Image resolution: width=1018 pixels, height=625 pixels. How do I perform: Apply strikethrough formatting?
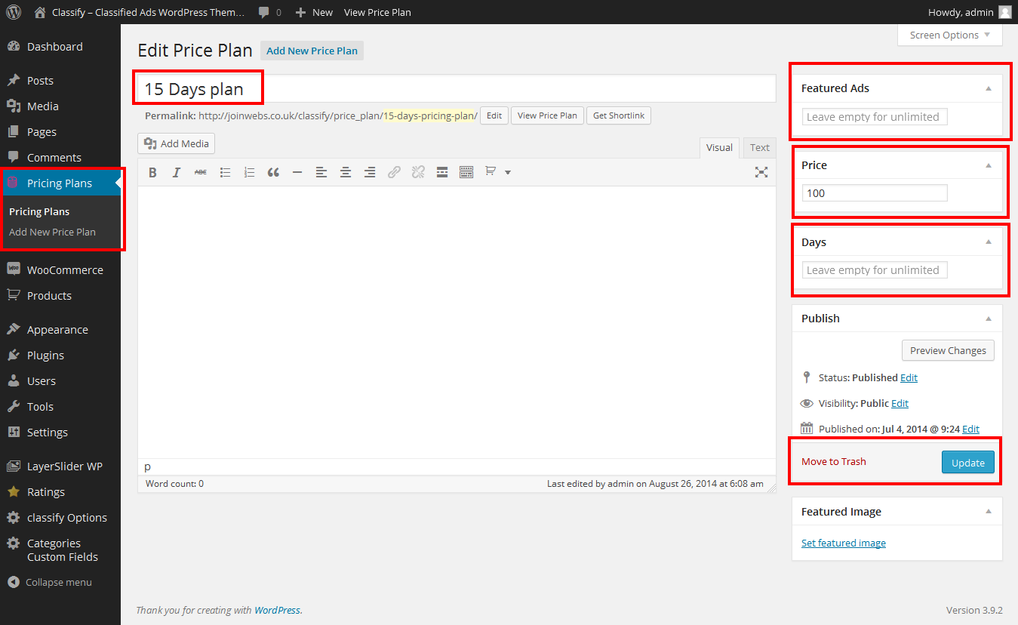(x=201, y=172)
